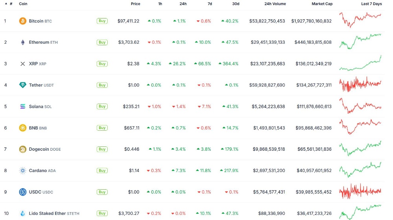
Task: Click Buy button for Bitcoin
Action: point(102,21)
